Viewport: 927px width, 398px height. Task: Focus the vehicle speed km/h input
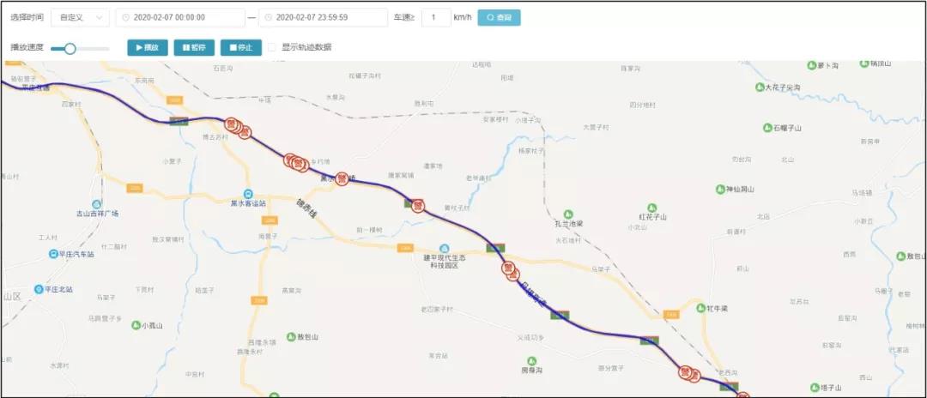click(436, 18)
